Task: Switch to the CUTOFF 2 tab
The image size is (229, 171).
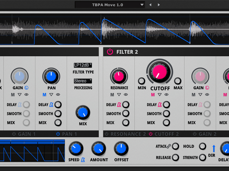Action: click(x=164, y=134)
